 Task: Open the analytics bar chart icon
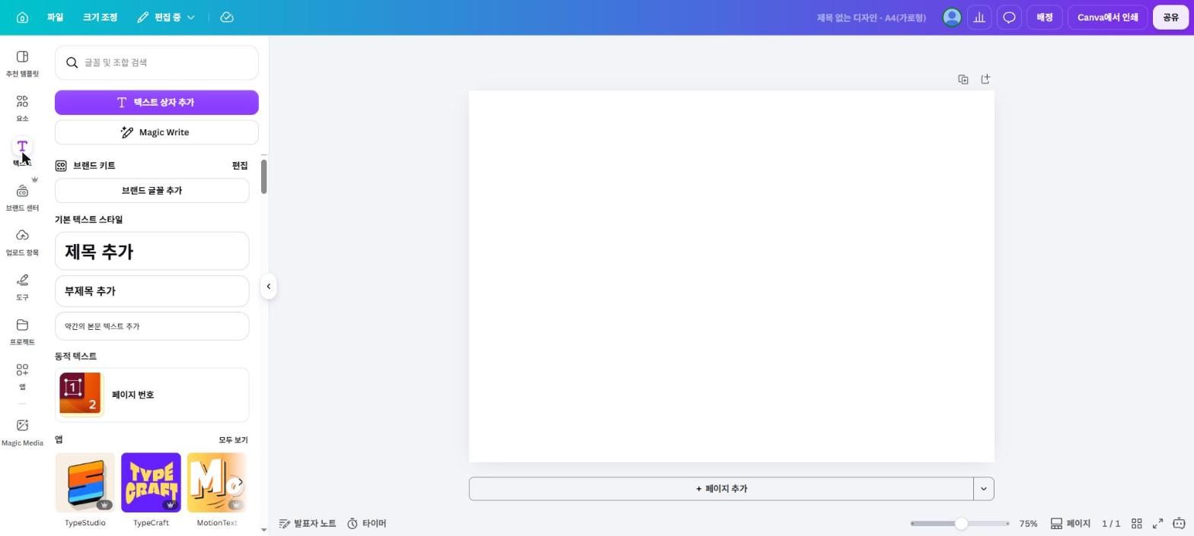[979, 17]
